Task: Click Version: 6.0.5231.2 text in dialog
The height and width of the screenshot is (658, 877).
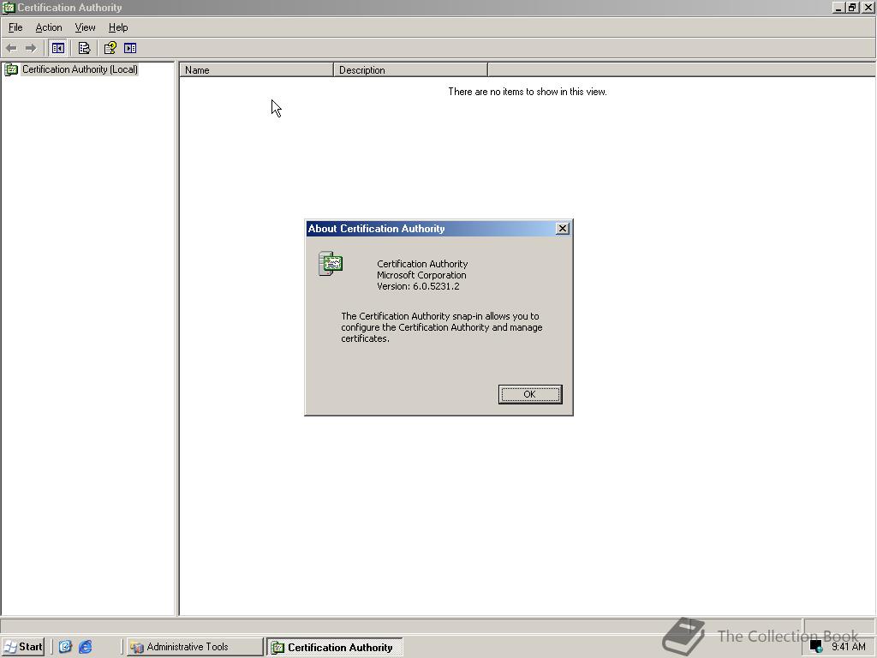Action: tap(418, 286)
